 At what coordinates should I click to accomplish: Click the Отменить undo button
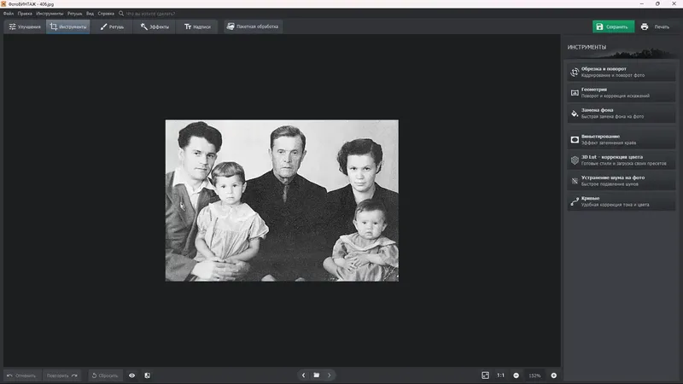pos(20,375)
